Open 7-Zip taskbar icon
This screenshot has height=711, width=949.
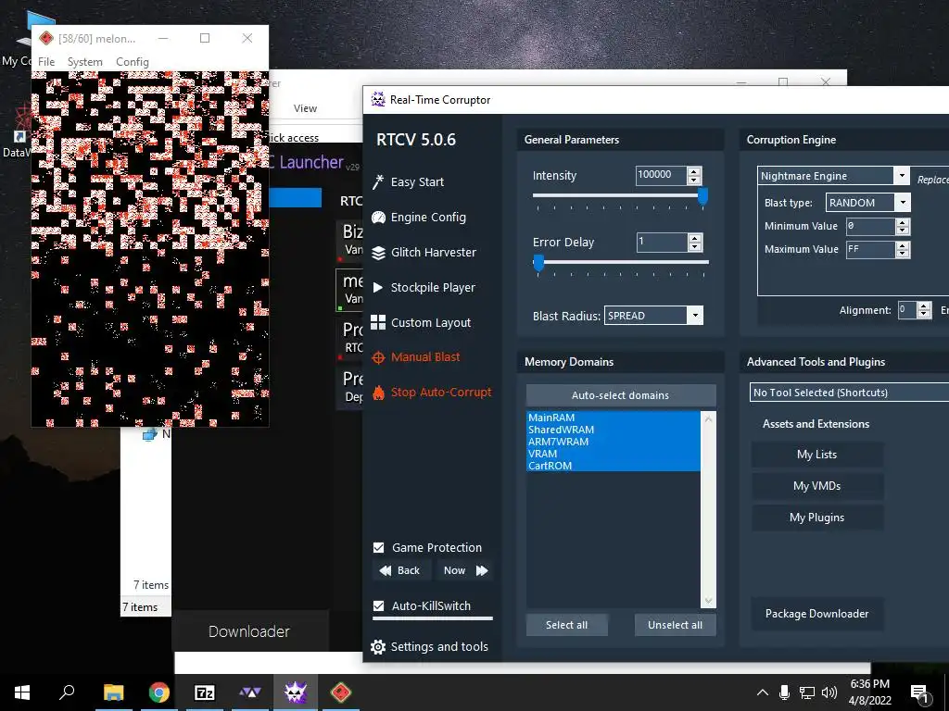click(x=205, y=692)
